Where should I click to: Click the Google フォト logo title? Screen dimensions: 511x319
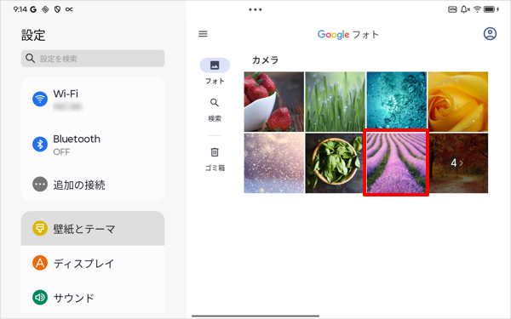348,35
